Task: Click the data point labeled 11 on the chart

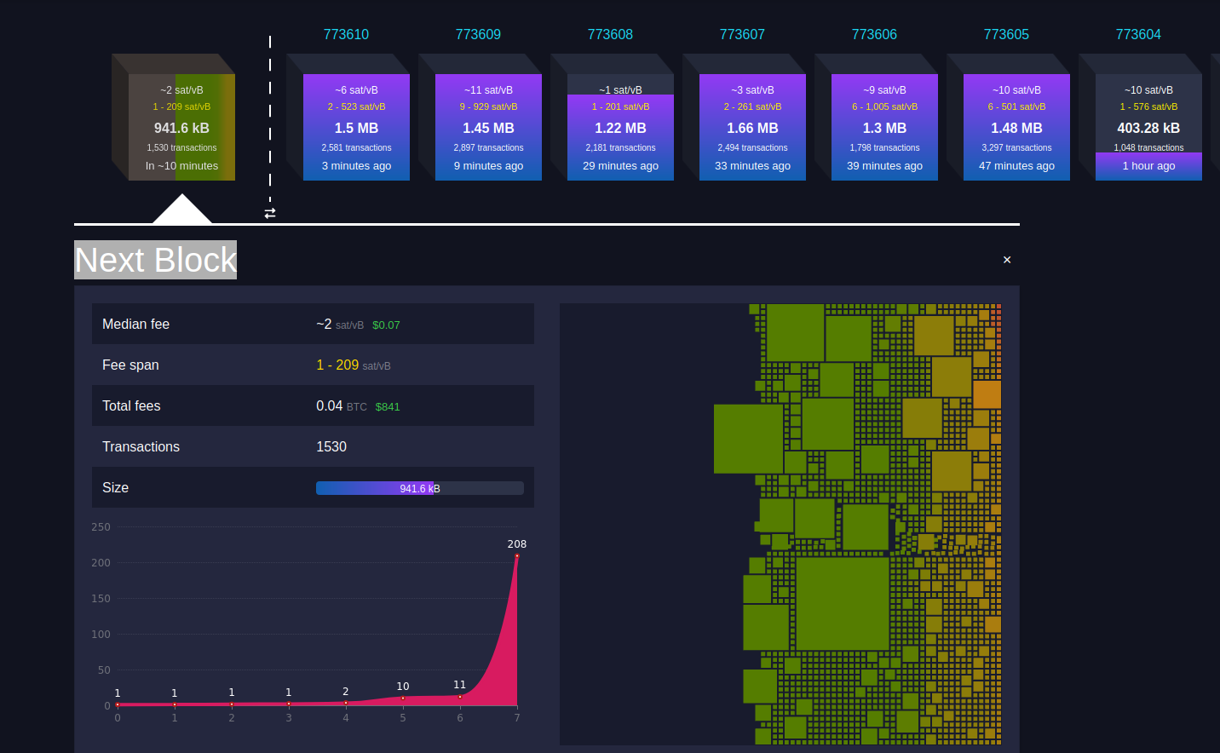Action: pos(460,697)
